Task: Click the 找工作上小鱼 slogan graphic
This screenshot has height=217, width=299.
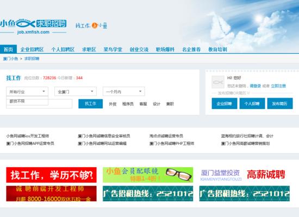Action: pyautogui.click(x=91, y=25)
